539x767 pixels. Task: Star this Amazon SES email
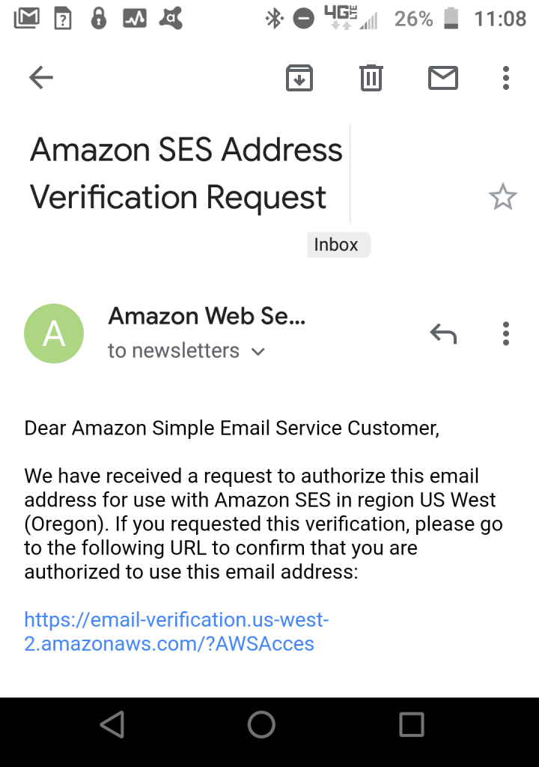503,197
